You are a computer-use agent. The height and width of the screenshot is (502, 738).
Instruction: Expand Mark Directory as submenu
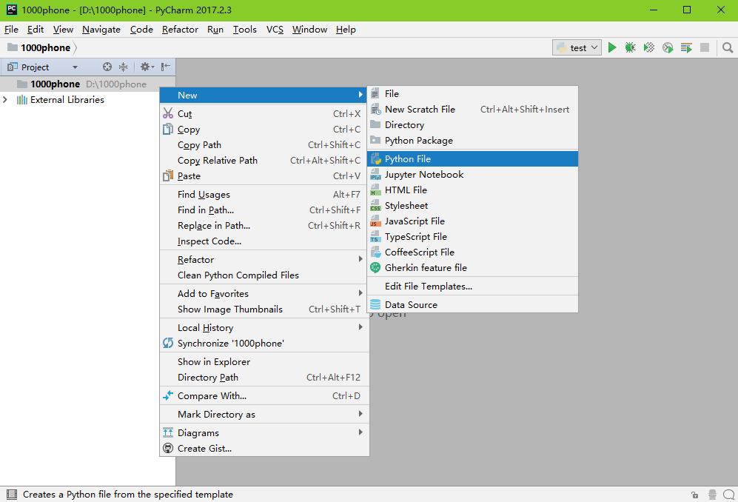pyautogui.click(x=264, y=415)
